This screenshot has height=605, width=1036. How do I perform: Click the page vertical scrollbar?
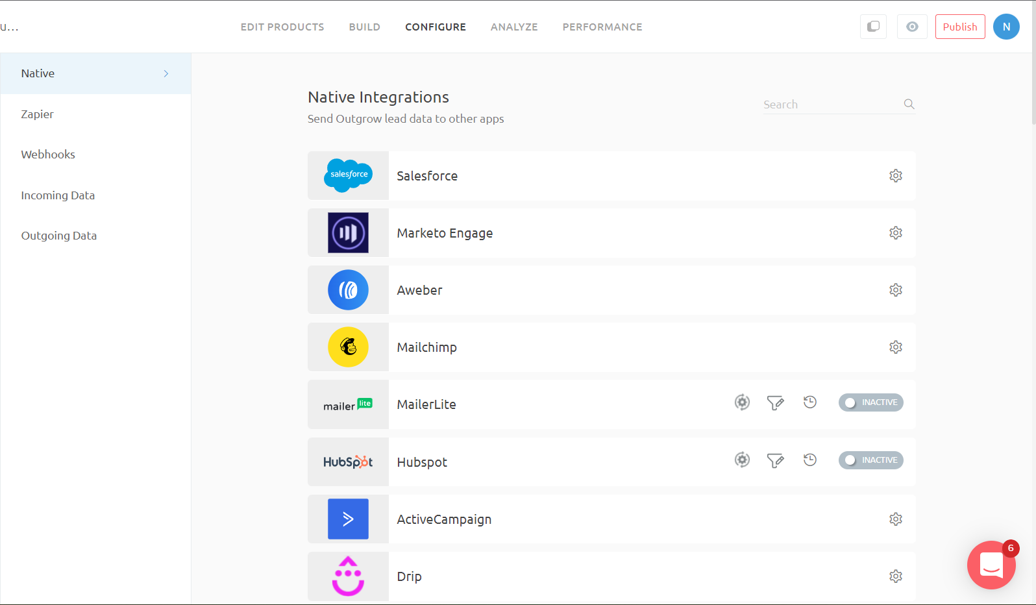1033,62
